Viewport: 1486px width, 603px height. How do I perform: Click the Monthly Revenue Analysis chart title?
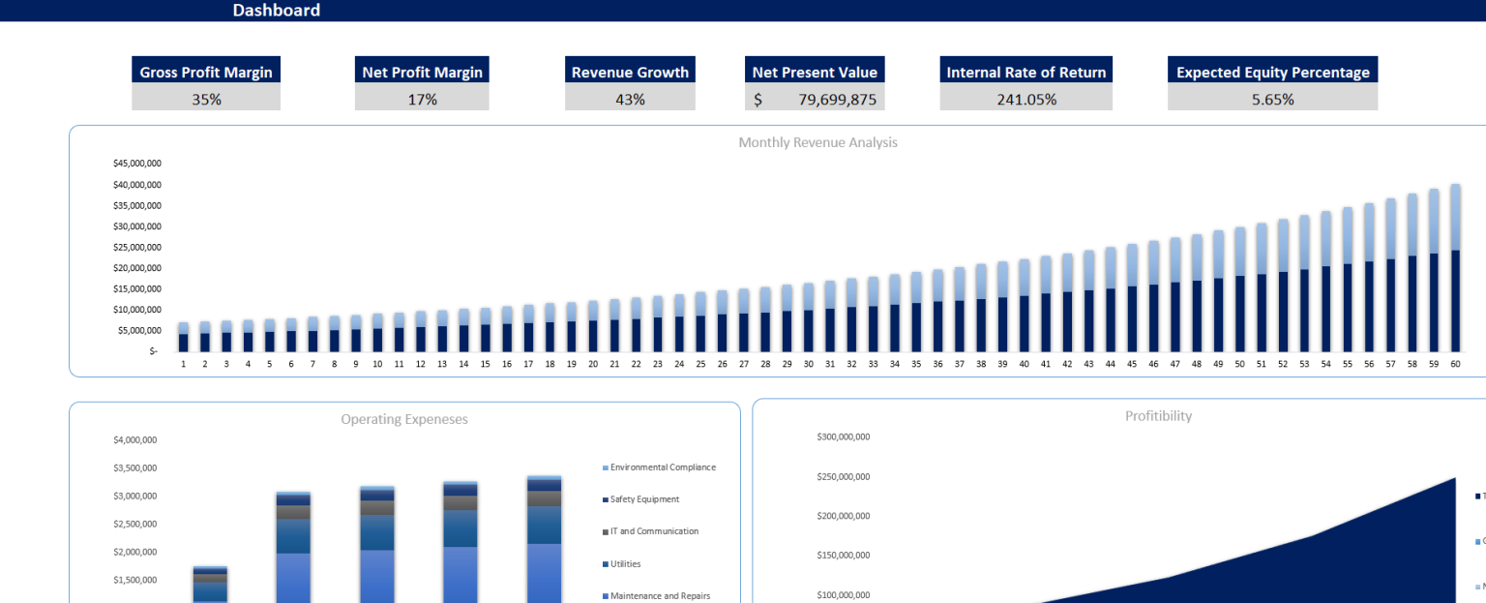click(x=818, y=142)
